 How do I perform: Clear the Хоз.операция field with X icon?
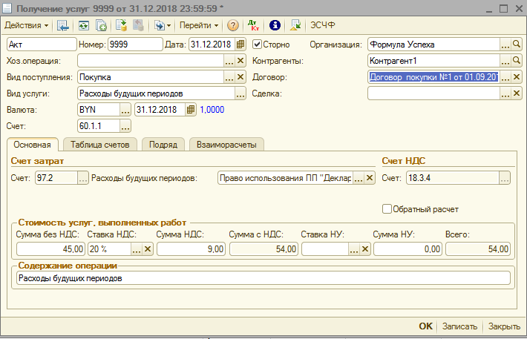coord(240,61)
